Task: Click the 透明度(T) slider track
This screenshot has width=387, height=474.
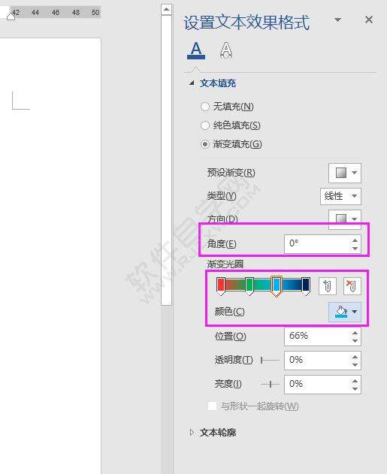Action: [270, 360]
